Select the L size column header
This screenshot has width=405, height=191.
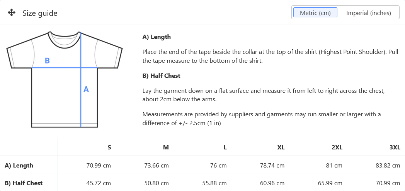click(x=225, y=147)
